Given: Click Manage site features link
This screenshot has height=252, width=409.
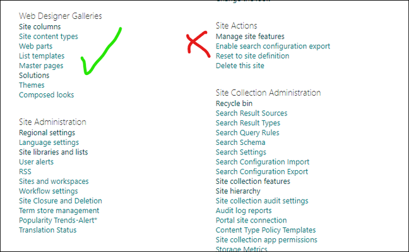Looking at the screenshot, I should pyautogui.click(x=250, y=37).
